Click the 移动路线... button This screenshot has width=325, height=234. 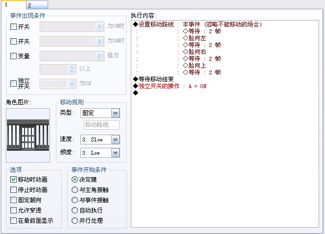coord(101,125)
